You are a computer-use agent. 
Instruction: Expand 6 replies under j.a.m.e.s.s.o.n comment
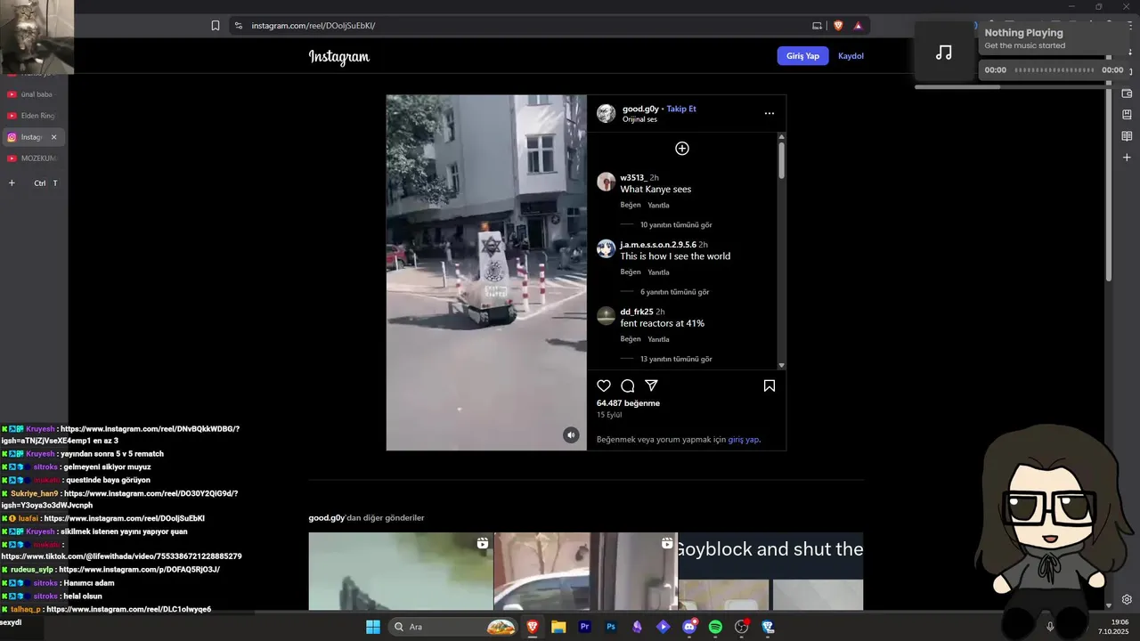coord(675,292)
